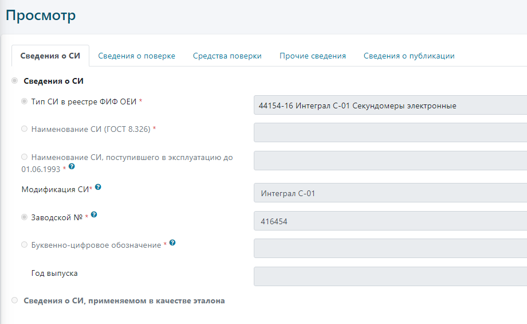Viewport: 527px width, 324px height.
Task: Show help icon after date 01.06.1993
Action: click(x=72, y=167)
